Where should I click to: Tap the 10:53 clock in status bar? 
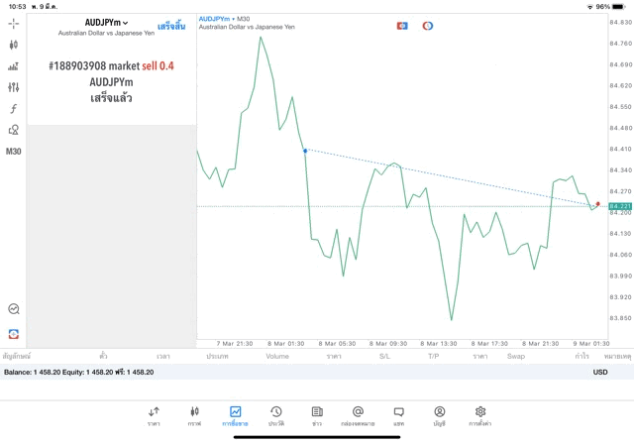(x=17, y=7)
